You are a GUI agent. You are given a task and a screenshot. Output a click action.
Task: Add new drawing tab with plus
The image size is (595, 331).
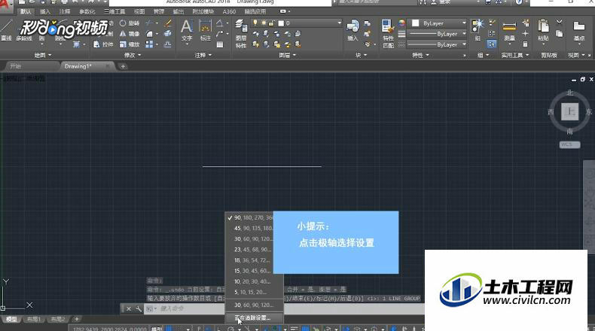123,66
